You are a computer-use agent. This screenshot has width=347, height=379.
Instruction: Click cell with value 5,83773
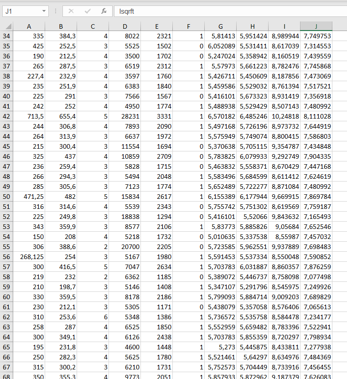pyautogui.click(x=220, y=227)
